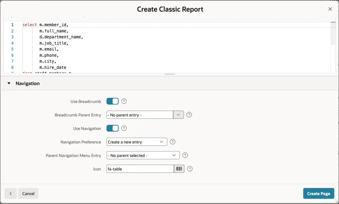Open the icon picker table button
Screen dimensions: 339x204
click(x=179, y=169)
